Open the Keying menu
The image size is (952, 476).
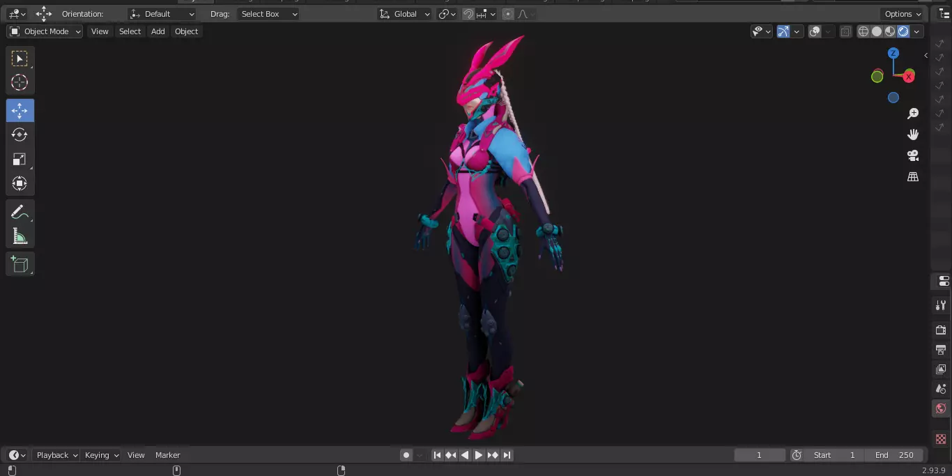pyautogui.click(x=102, y=455)
